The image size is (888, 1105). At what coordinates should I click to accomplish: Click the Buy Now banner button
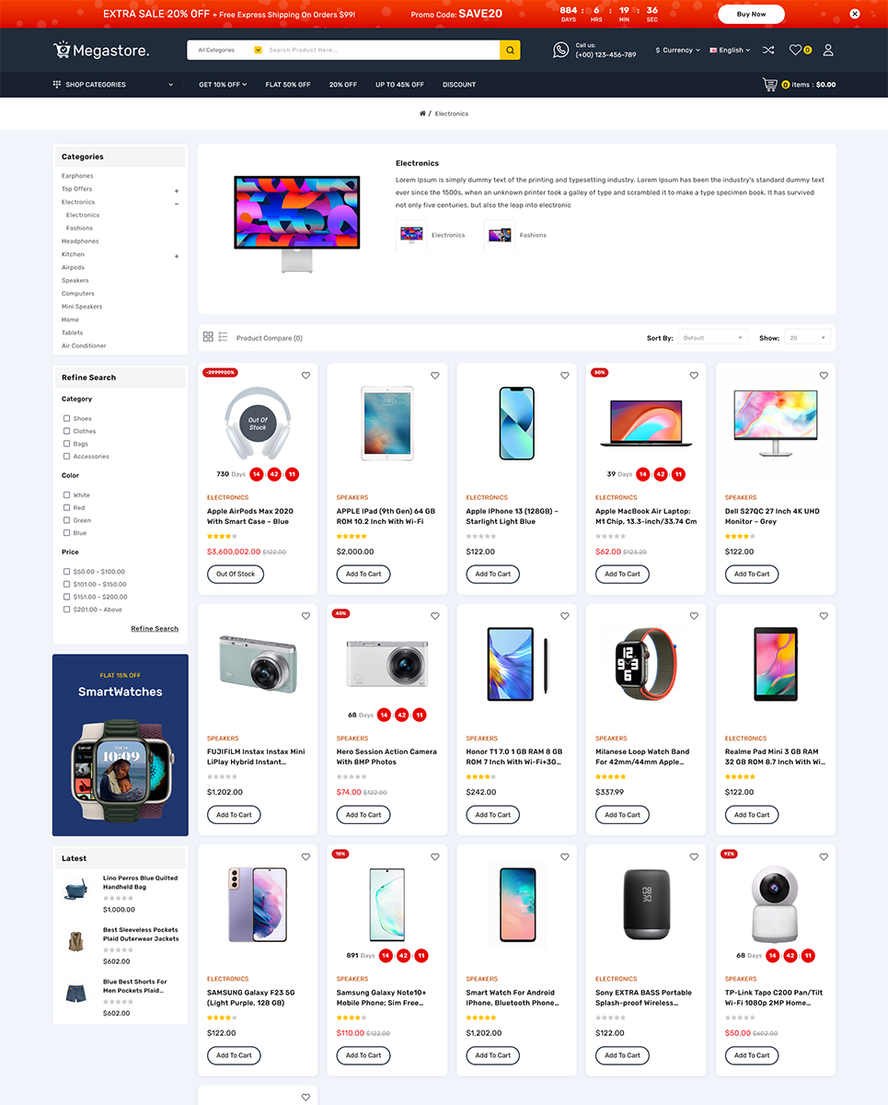click(751, 14)
